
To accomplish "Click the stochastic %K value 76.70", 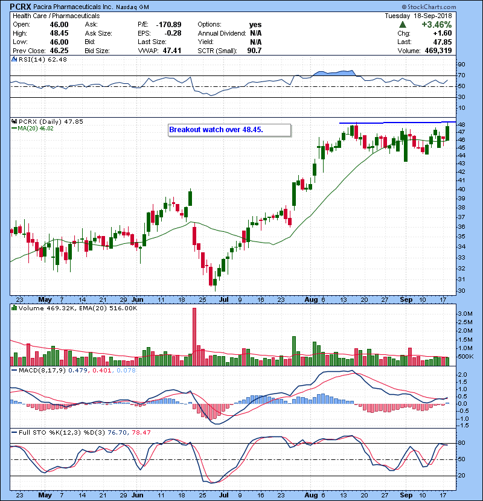I will click(117, 432).
